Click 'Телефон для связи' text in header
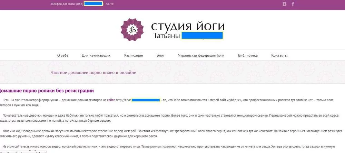The width and height of the screenshot is (345, 153). pos(63,4)
